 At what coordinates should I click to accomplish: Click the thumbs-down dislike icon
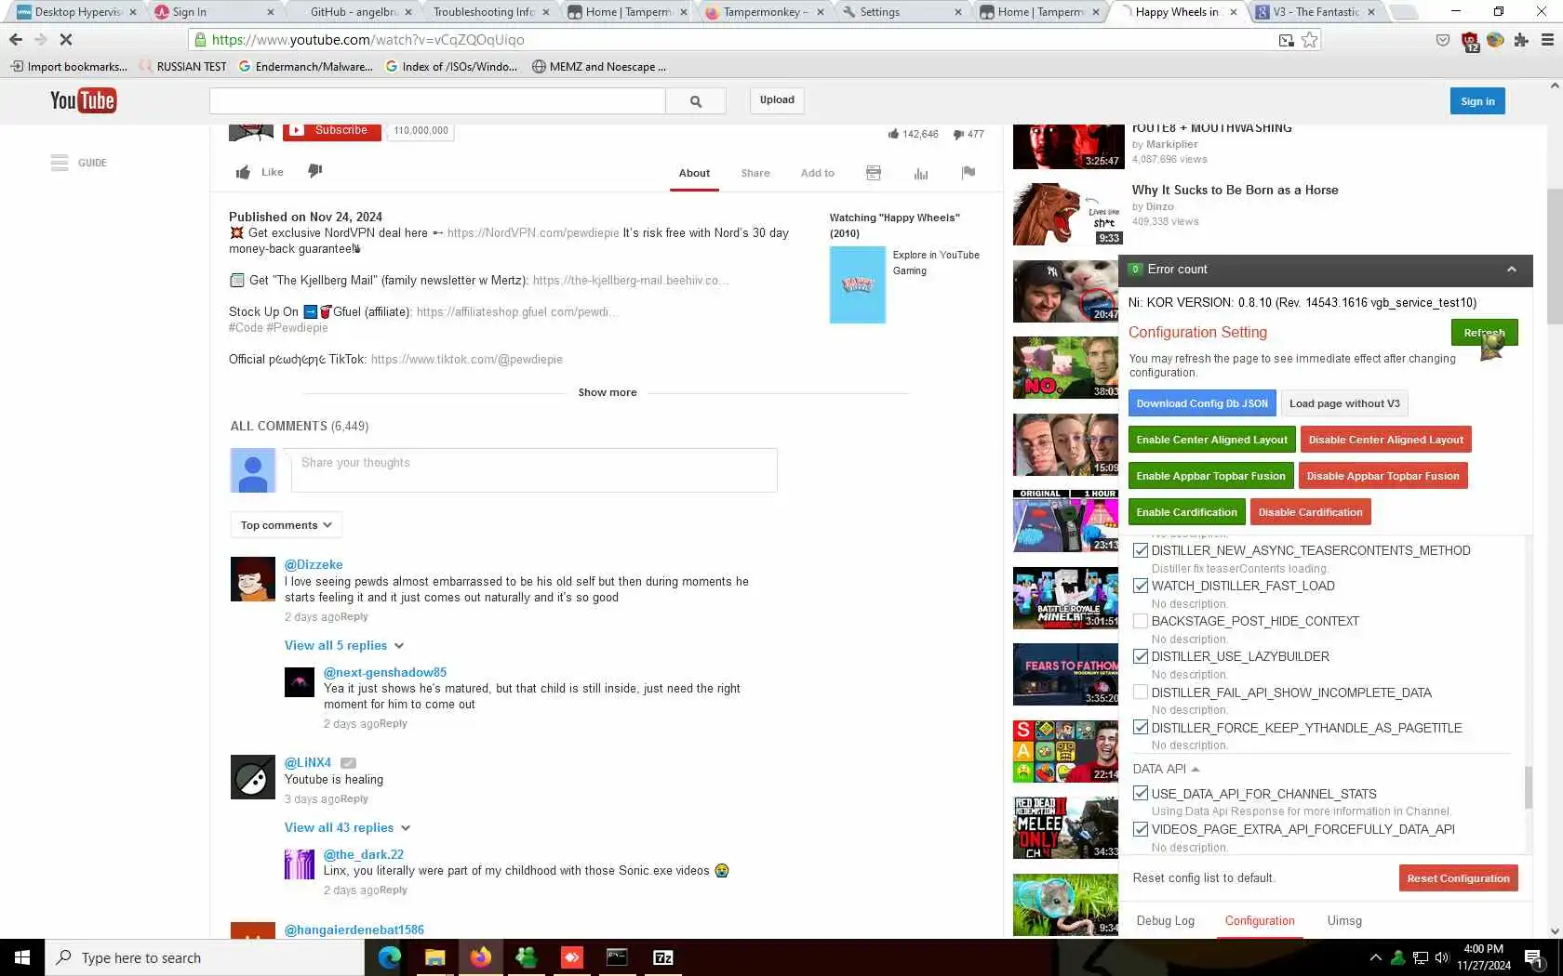(315, 171)
